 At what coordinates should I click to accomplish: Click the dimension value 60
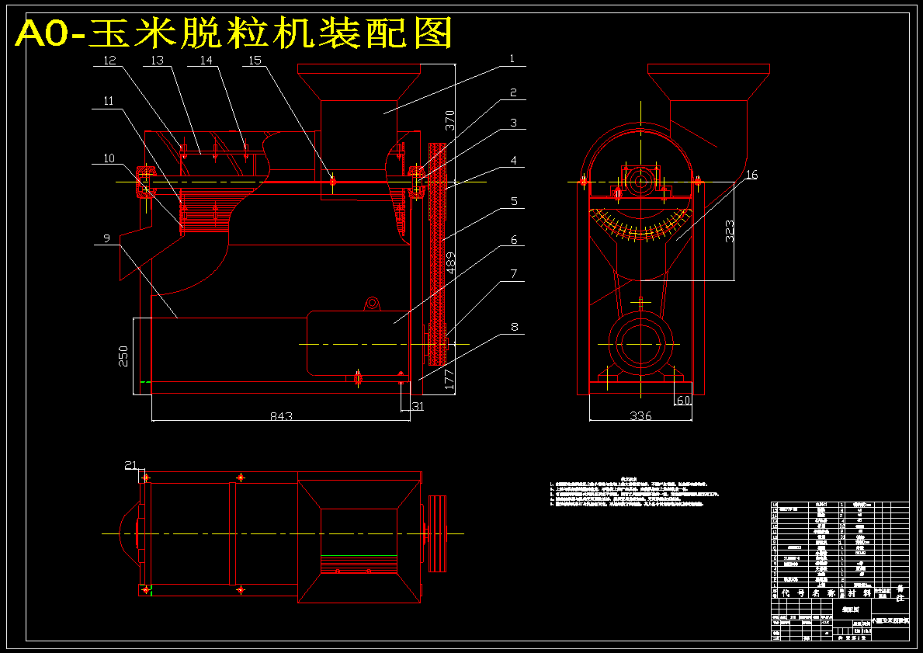pyautogui.click(x=683, y=401)
